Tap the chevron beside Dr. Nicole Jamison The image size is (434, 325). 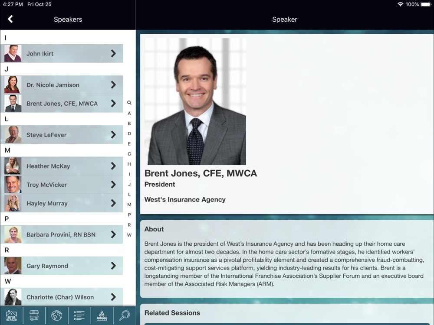113,85
